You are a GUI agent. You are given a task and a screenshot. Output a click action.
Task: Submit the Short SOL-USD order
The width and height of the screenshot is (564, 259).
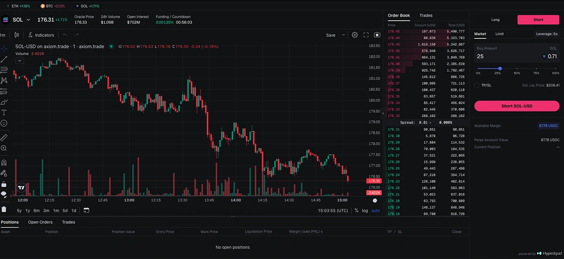pyautogui.click(x=517, y=106)
